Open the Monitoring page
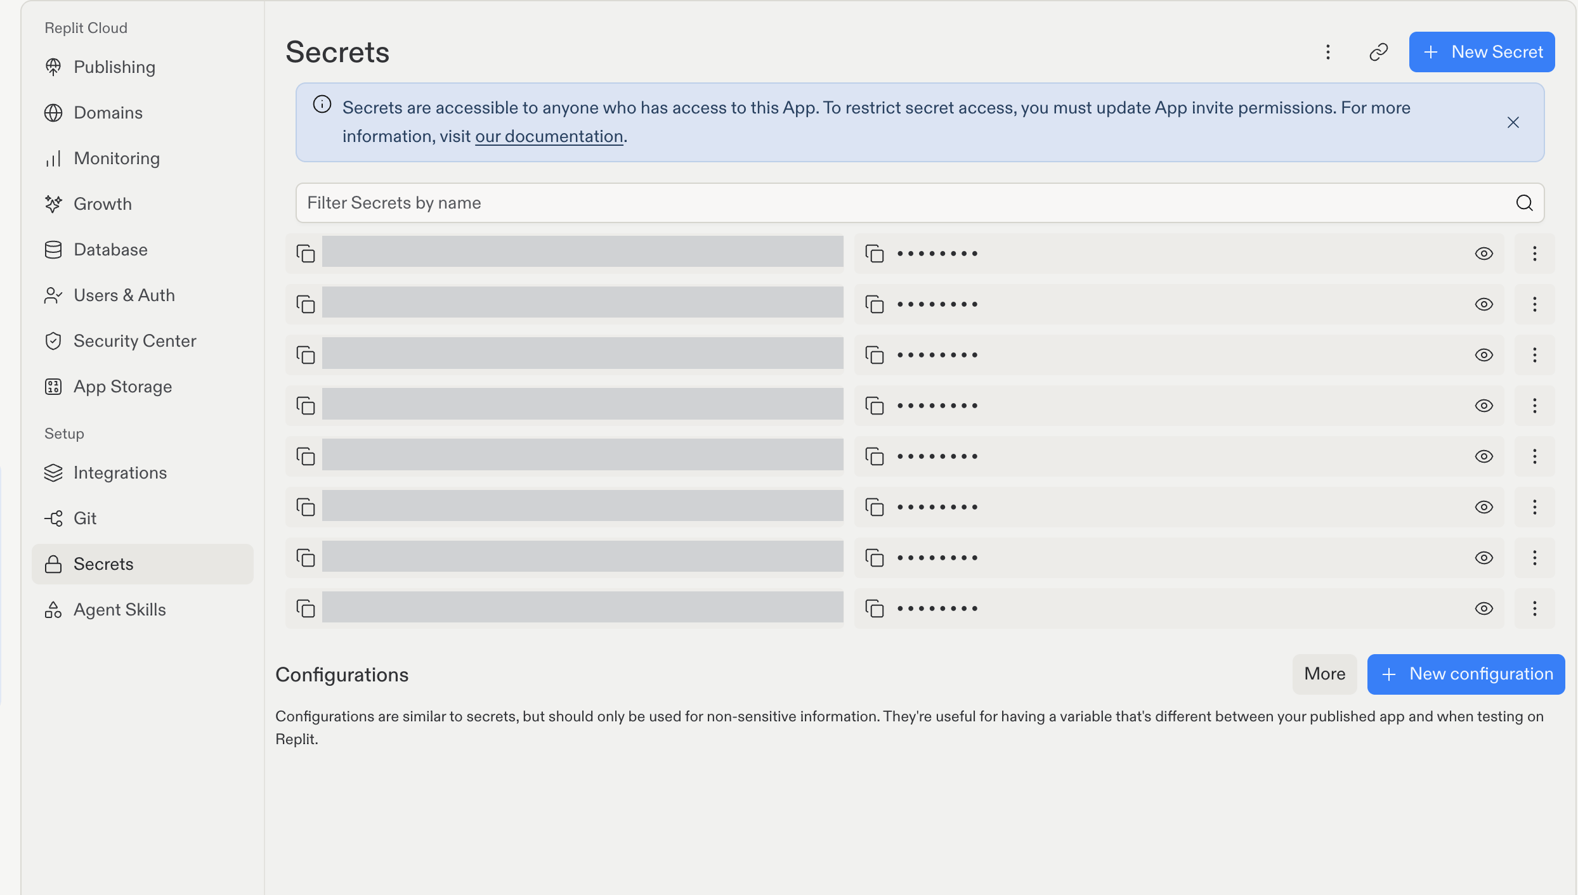 click(x=143, y=158)
